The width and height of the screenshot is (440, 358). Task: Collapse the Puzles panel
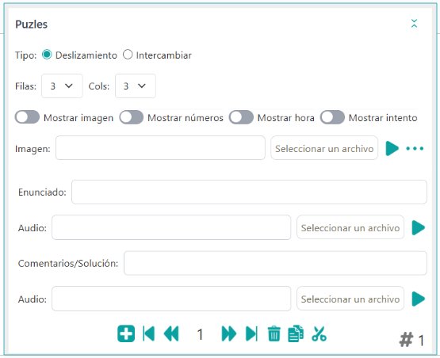[x=414, y=24]
